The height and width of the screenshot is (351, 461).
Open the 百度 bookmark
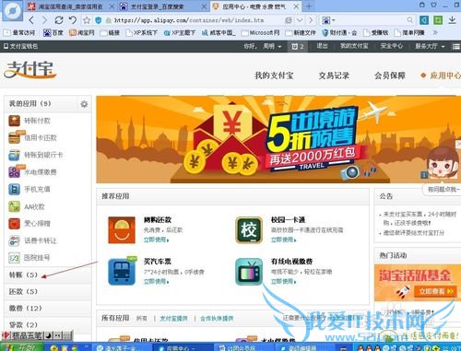(53, 32)
